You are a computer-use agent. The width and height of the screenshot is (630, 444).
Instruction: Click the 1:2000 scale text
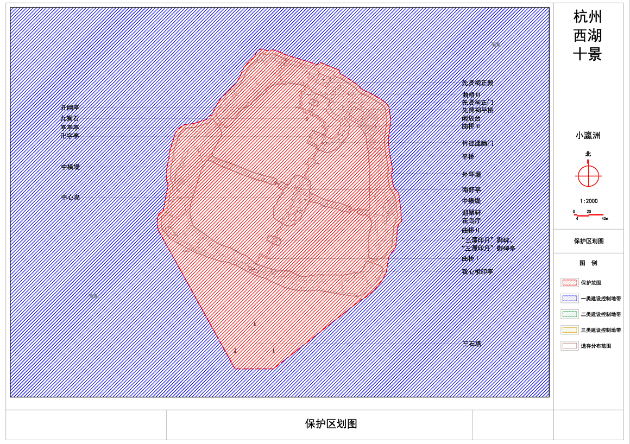coord(589,201)
